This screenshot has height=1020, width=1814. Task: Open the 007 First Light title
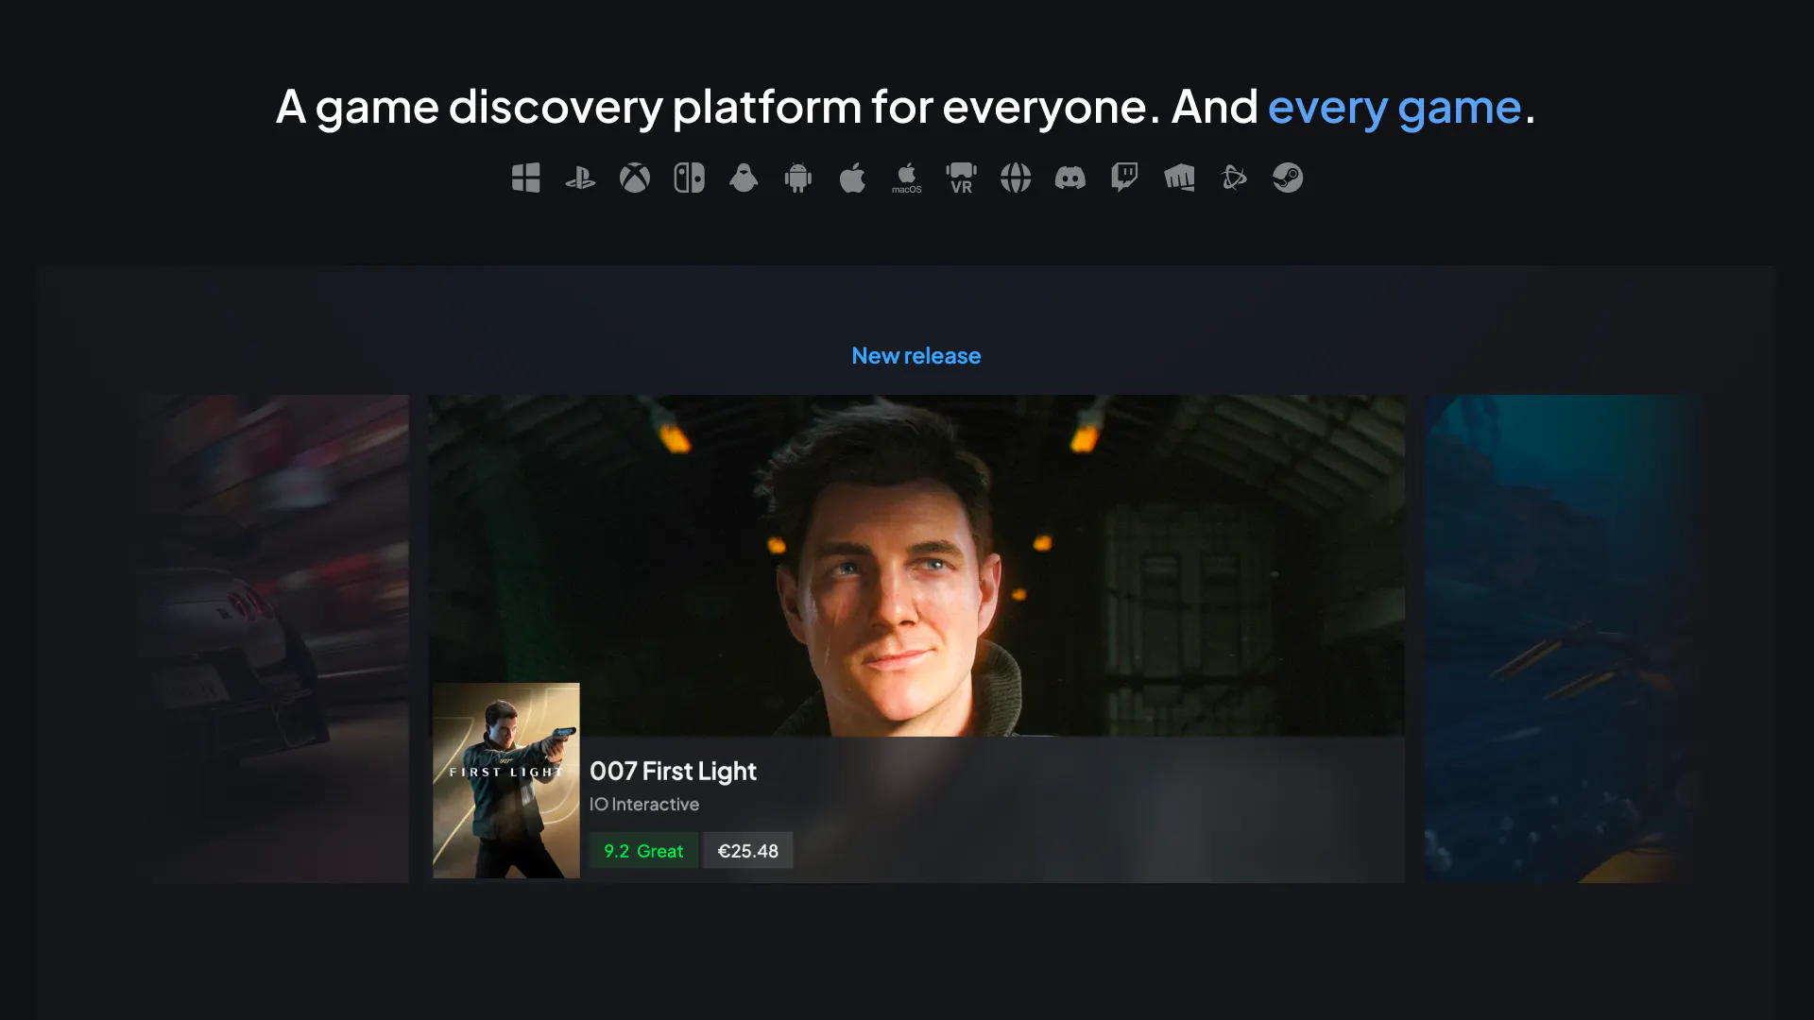(673, 772)
